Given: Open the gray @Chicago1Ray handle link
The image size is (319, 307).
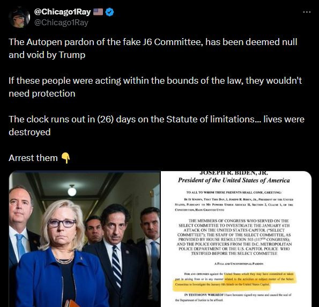Looking at the screenshot, I should [x=61, y=23].
